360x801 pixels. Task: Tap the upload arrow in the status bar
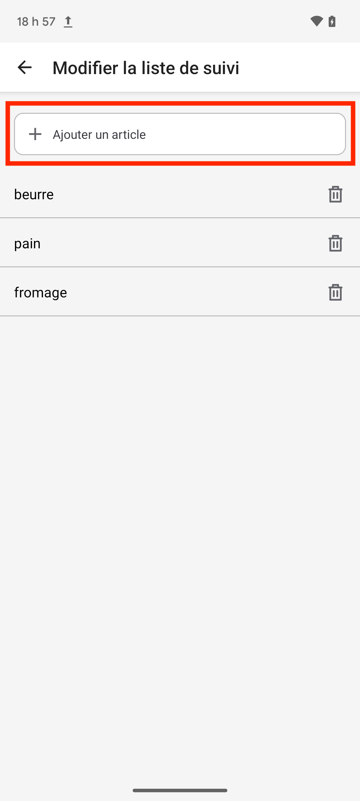[68, 22]
